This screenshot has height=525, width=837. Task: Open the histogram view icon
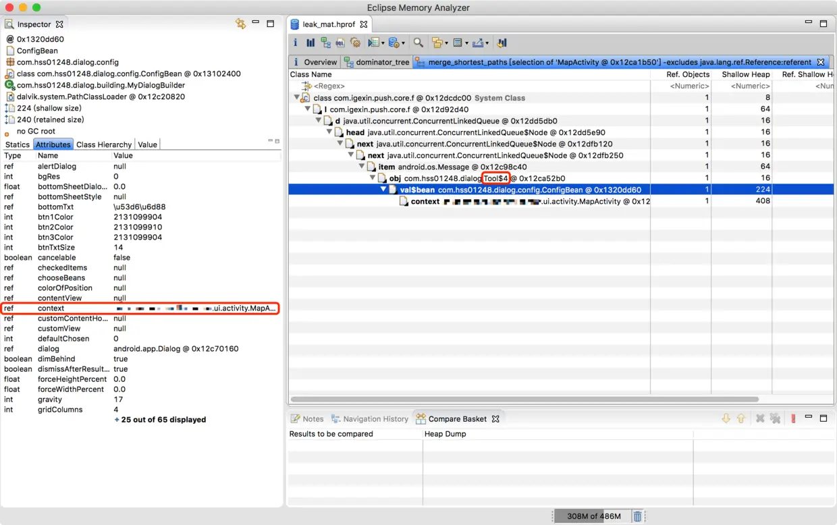[310, 43]
